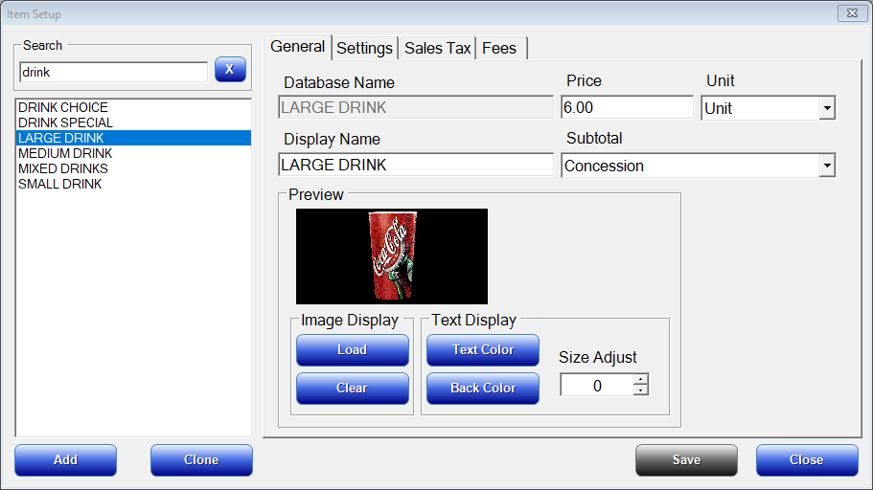
Task: Open the Subtotal Concession dropdown
Action: [699, 166]
